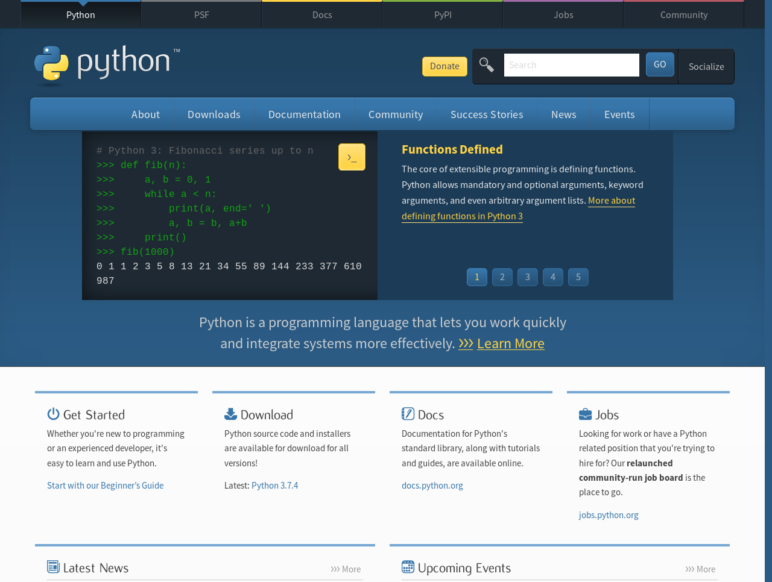Click the Docs notebook icon
Image resolution: width=772 pixels, height=582 pixels.
pos(408,414)
